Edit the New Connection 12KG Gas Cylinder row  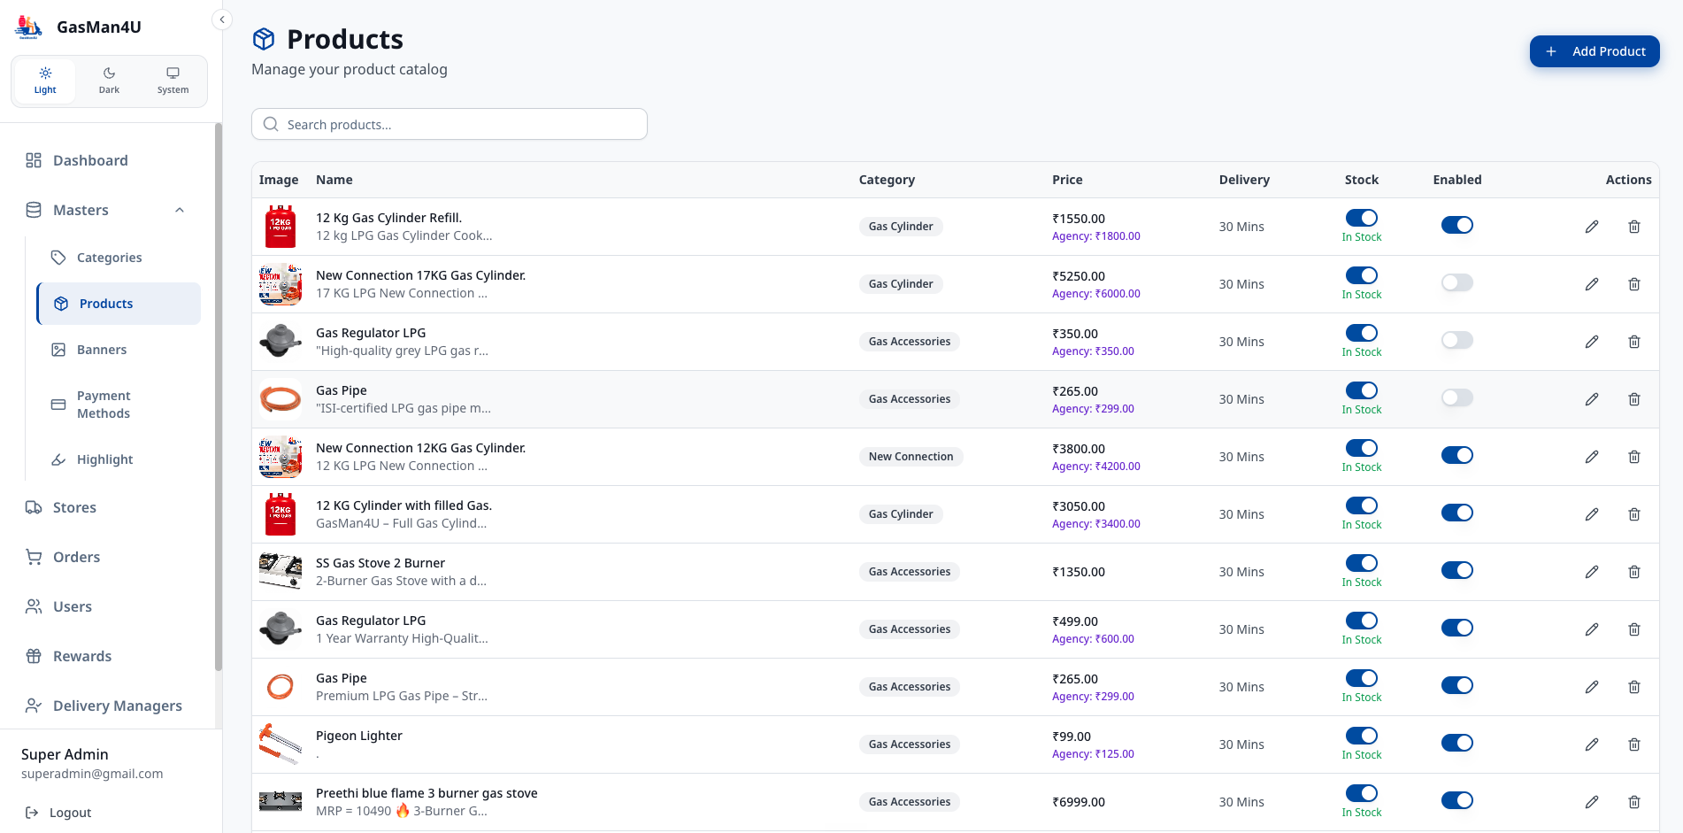1591,457
